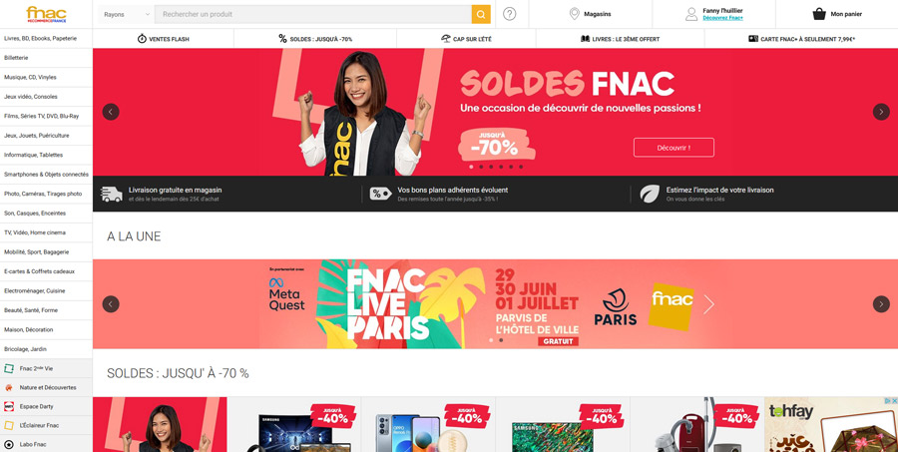
Task: Click the Magasins location pin icon
Action: pyautogui.click(x=574, y=14)
